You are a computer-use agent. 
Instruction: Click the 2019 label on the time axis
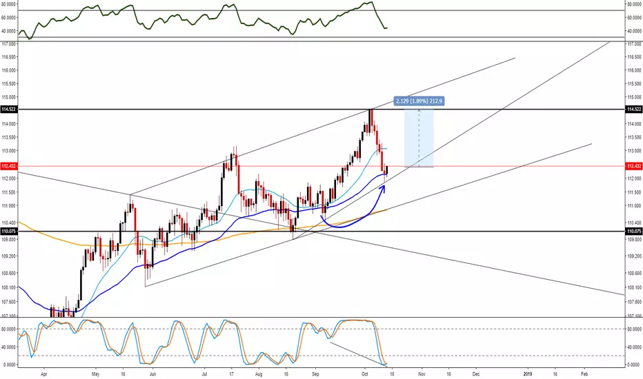(527, 373)
